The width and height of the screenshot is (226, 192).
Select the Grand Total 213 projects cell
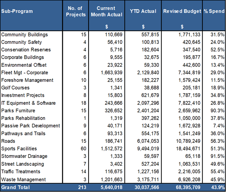pos(82,187)
